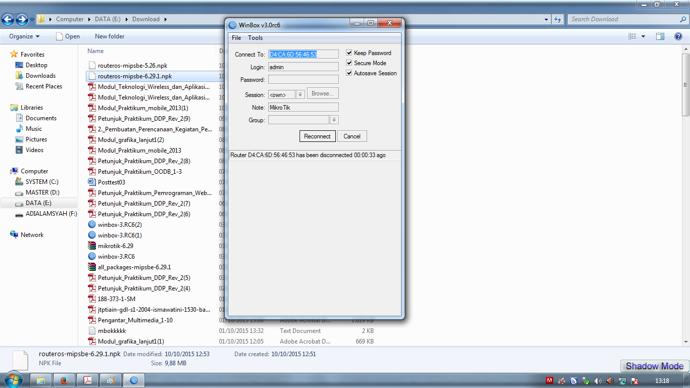Viewport: 690px width, 388px height.
Task: Open the Session dropdown arrow
Action: [x=301, y=94]
